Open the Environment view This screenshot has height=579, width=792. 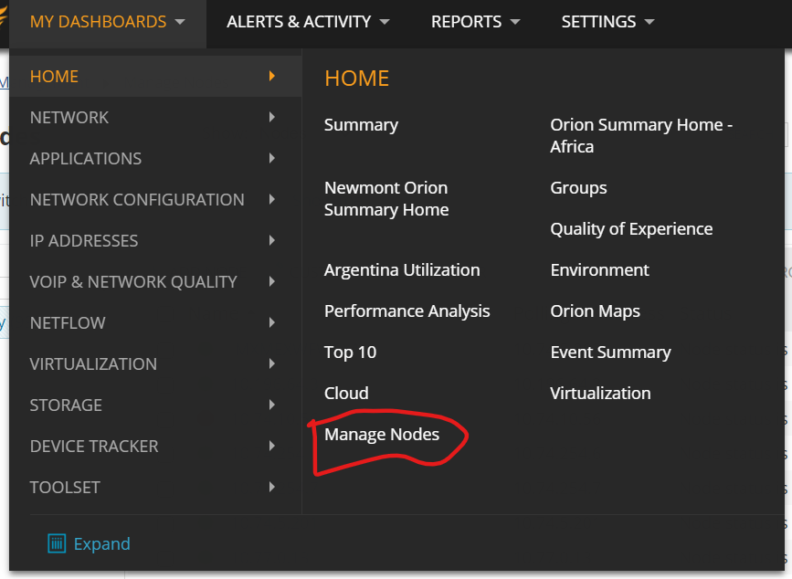[599, 270]
